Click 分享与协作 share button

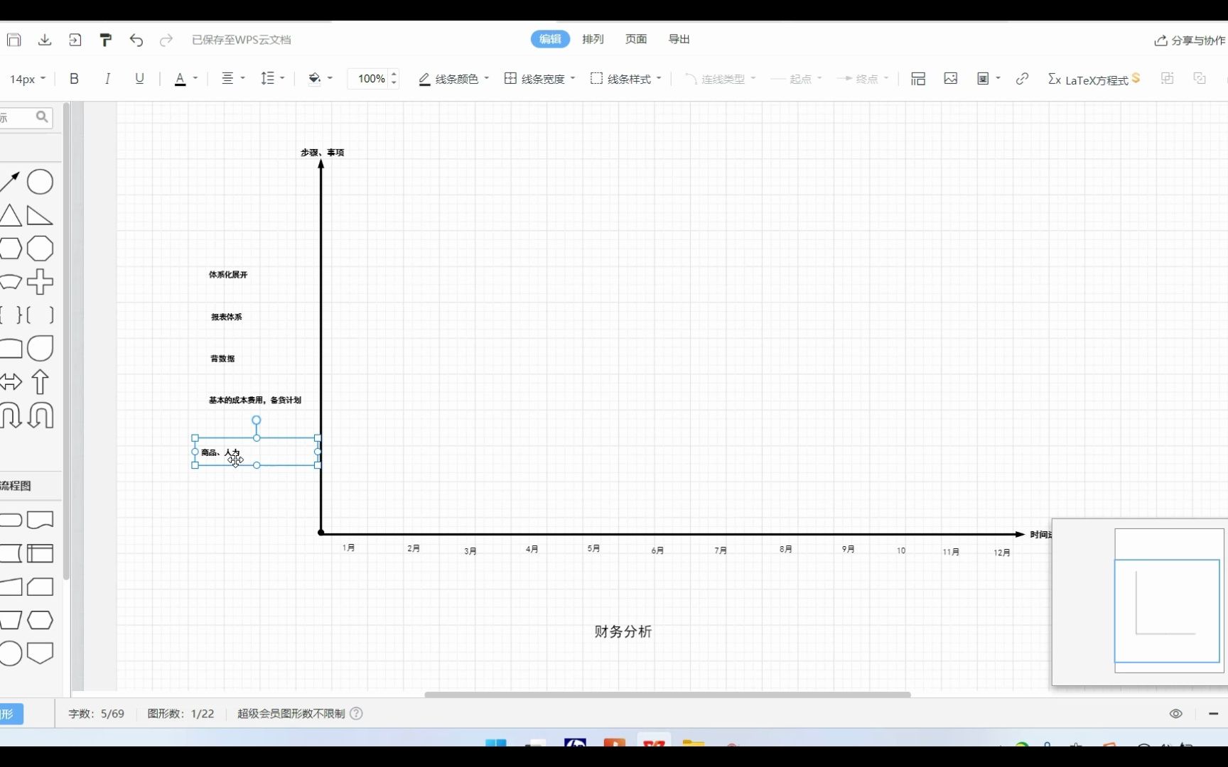1190,40
